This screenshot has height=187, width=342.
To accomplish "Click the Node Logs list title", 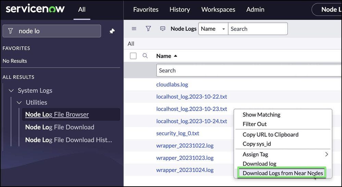I will point(183,29).
